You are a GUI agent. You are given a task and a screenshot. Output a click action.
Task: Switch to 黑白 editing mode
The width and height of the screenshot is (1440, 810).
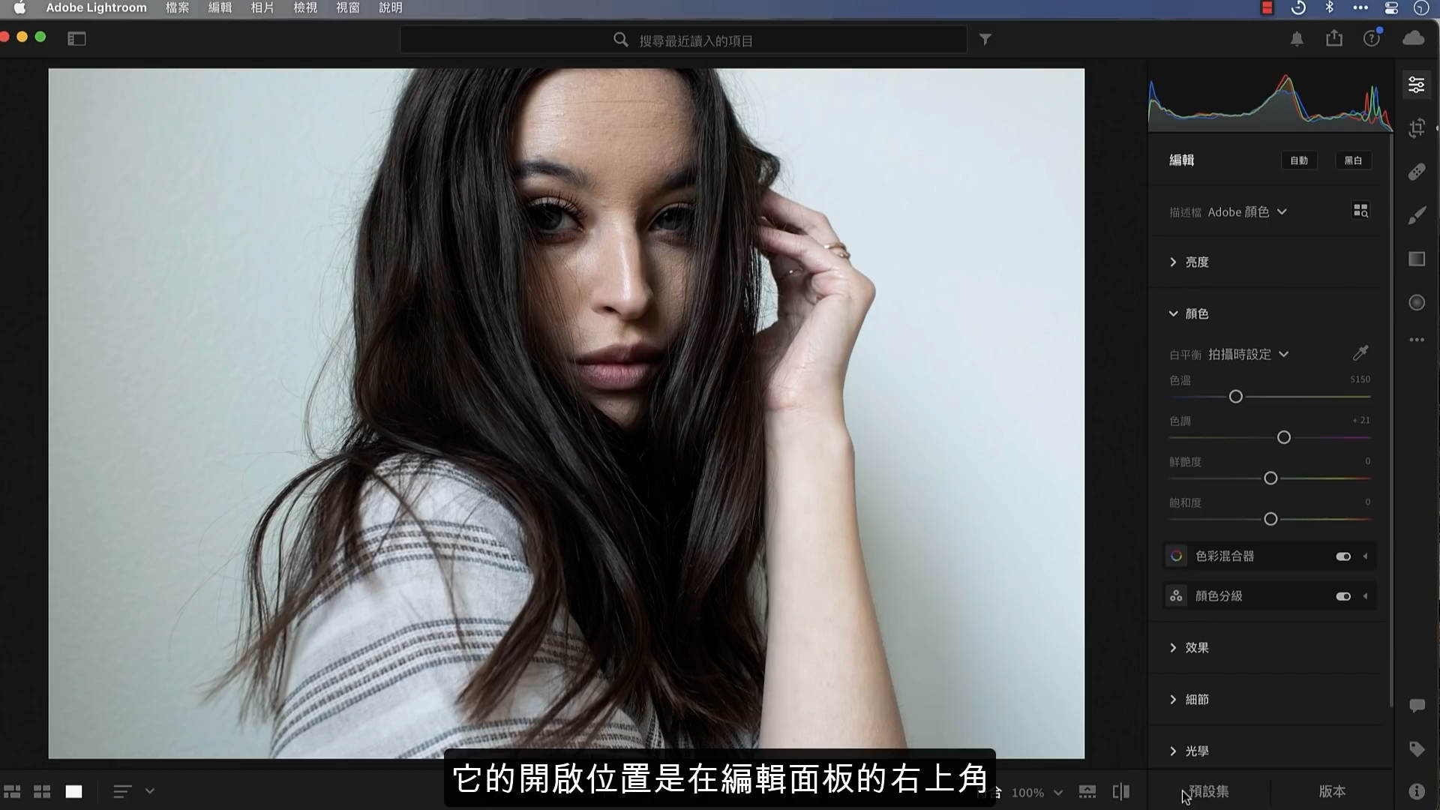1353,160
